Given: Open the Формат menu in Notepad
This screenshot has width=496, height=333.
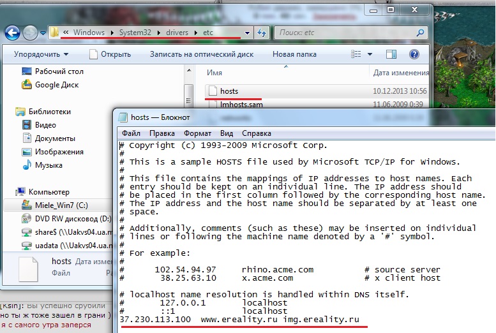Looking at the screenshot, I should (x=197, y=133).
